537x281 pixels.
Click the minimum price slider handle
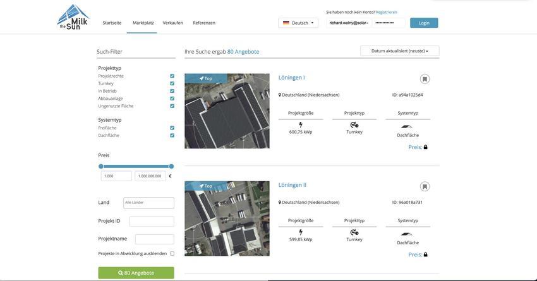tap(100, 166)
